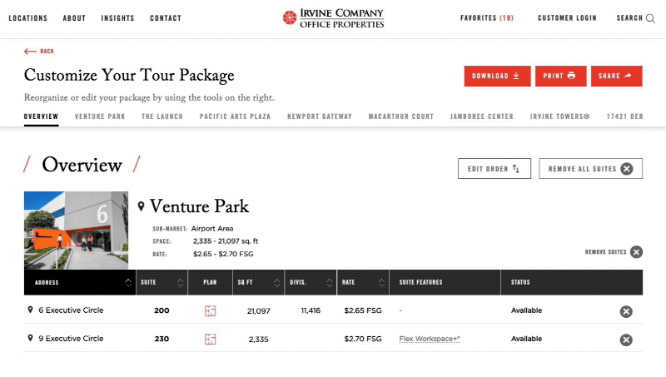
Task: Sort table by Suite column arrows
Action: 181,283
